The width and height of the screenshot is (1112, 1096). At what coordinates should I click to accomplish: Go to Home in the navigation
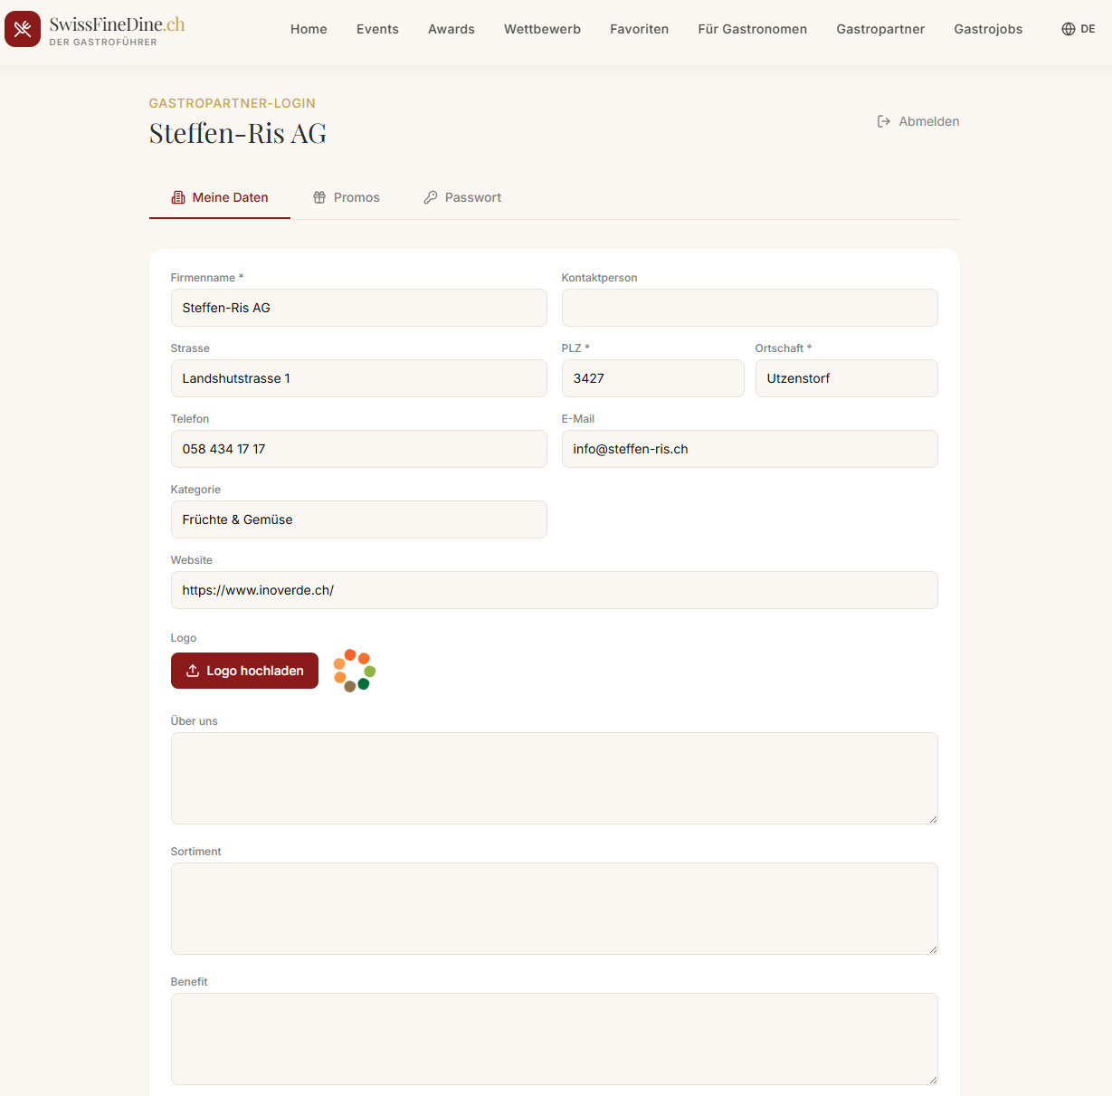pyautogui.click(x=309, y=29)
